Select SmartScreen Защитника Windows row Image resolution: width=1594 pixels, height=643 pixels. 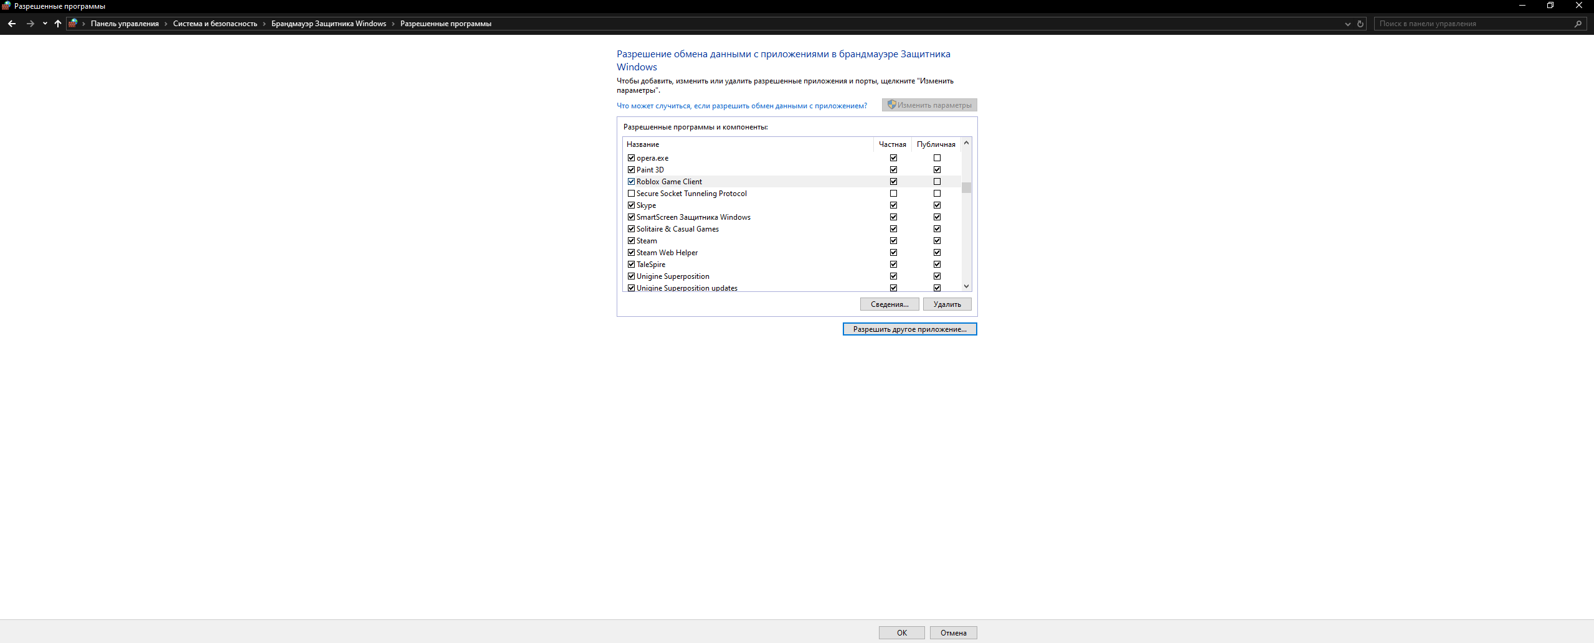point(792,217)
